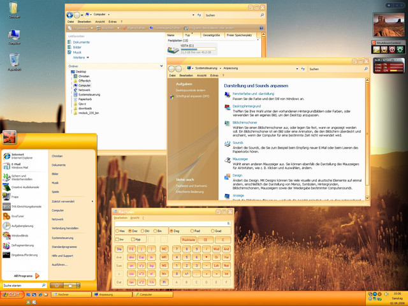Image resolution: width=408 pixels, height=306 pixels.
Task: Open address history dropdown in Anpassung window
Action: coord(297,69)
